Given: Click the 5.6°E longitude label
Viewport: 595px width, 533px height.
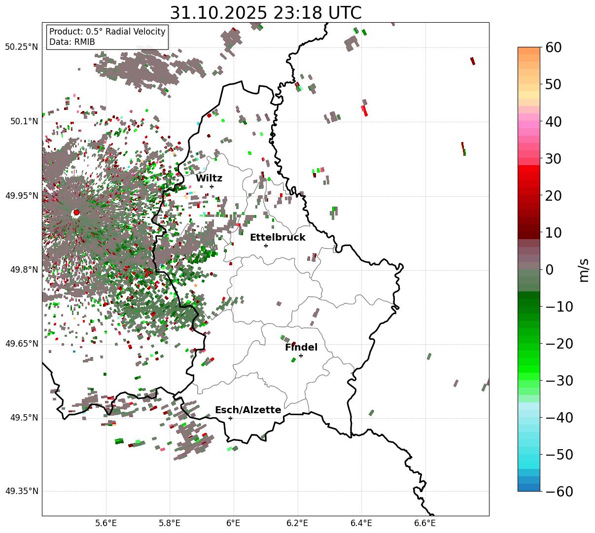Looking at the screenshot, I should coord(106,523).
